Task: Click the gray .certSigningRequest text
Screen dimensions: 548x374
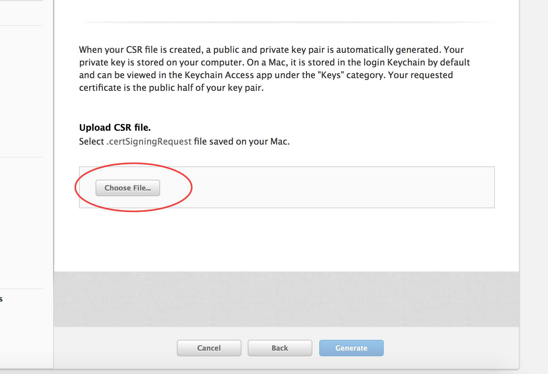Action: tap(149, 141)
